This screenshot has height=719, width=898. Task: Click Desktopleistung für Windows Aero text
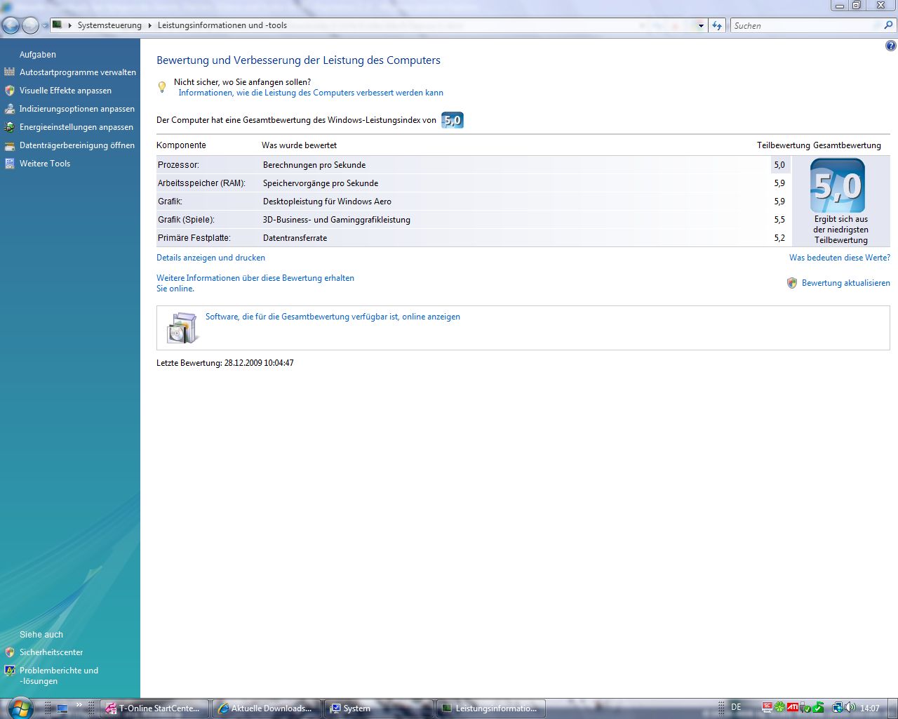pos(327,202)
